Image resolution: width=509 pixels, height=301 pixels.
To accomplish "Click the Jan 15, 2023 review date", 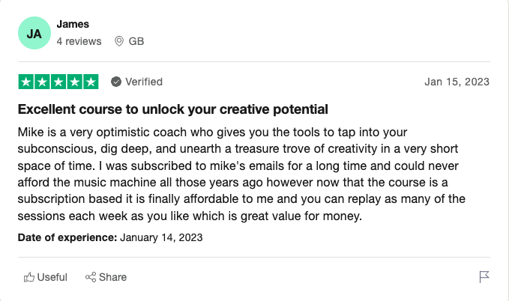I will click(457, 82).
